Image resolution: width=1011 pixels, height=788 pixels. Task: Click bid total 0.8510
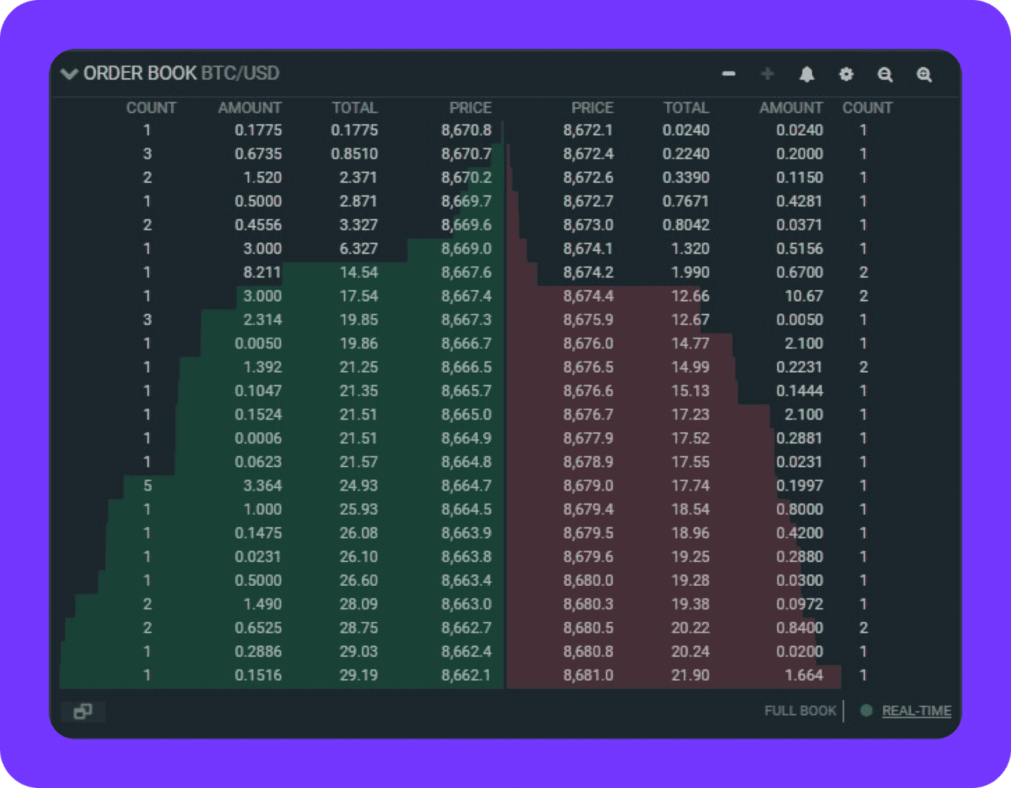click(x=355, y=154)
